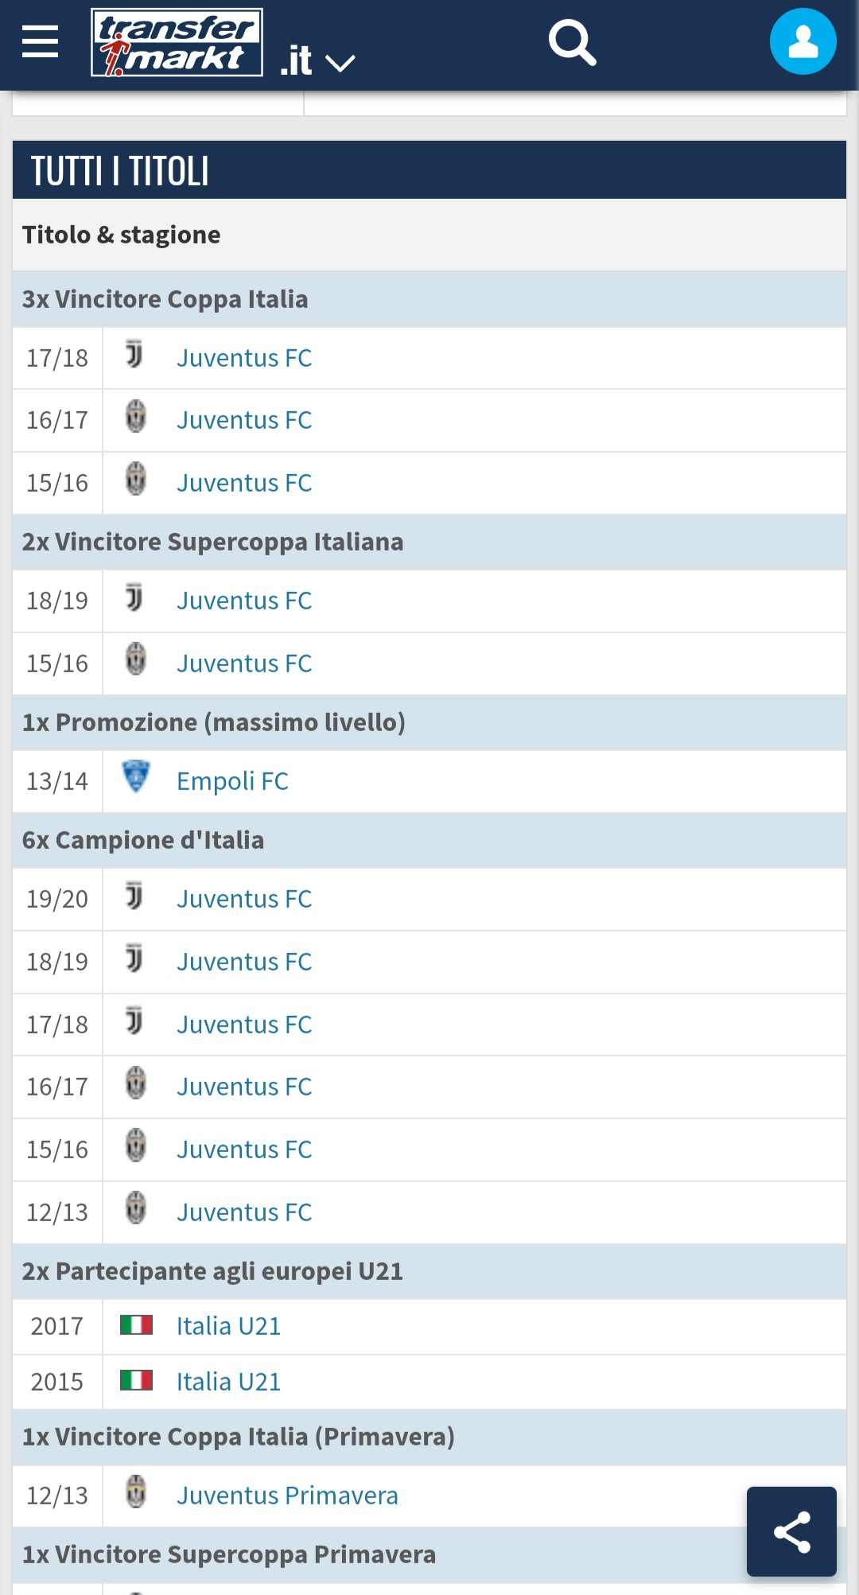Select 3x Vincitore Coppa Italia header
Screen dimensions: 859x1595
coord(429,299)
